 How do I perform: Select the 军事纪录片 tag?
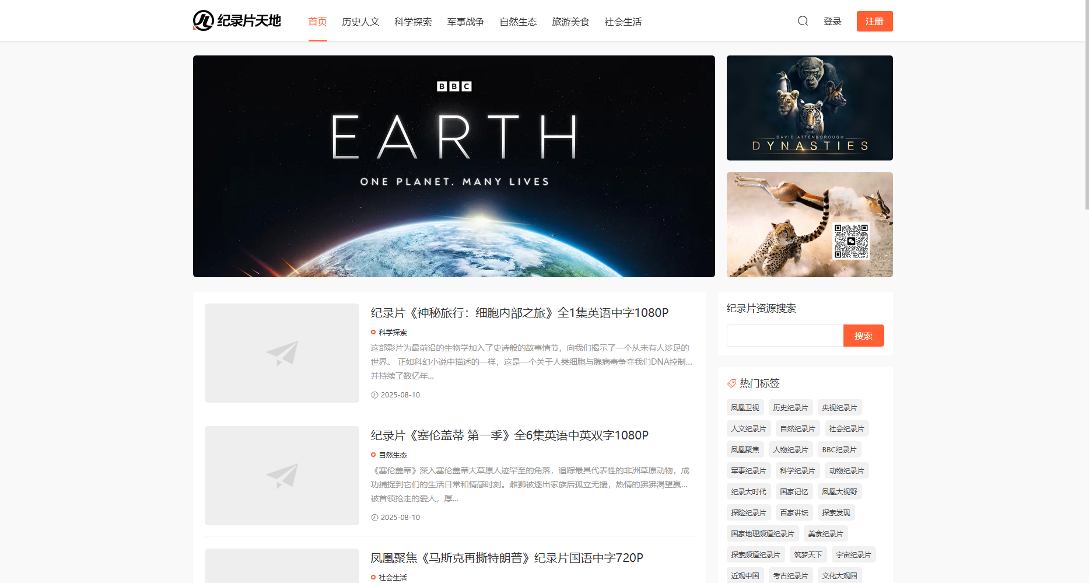[748, 471]
